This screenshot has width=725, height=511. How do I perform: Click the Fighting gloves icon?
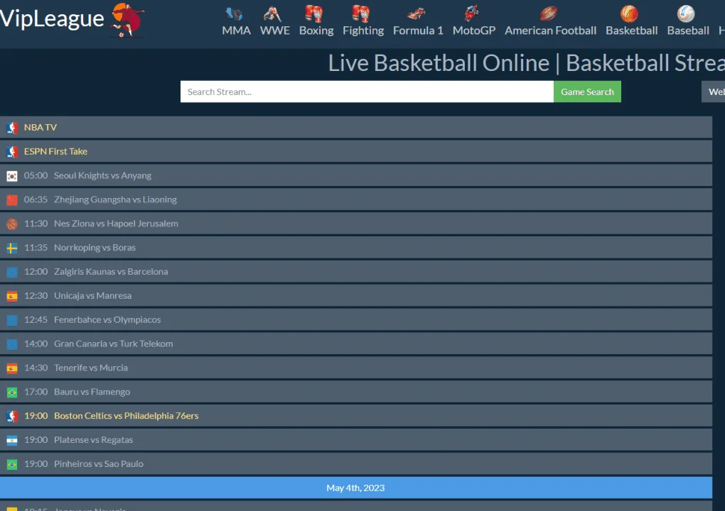[x=360, y=13]
